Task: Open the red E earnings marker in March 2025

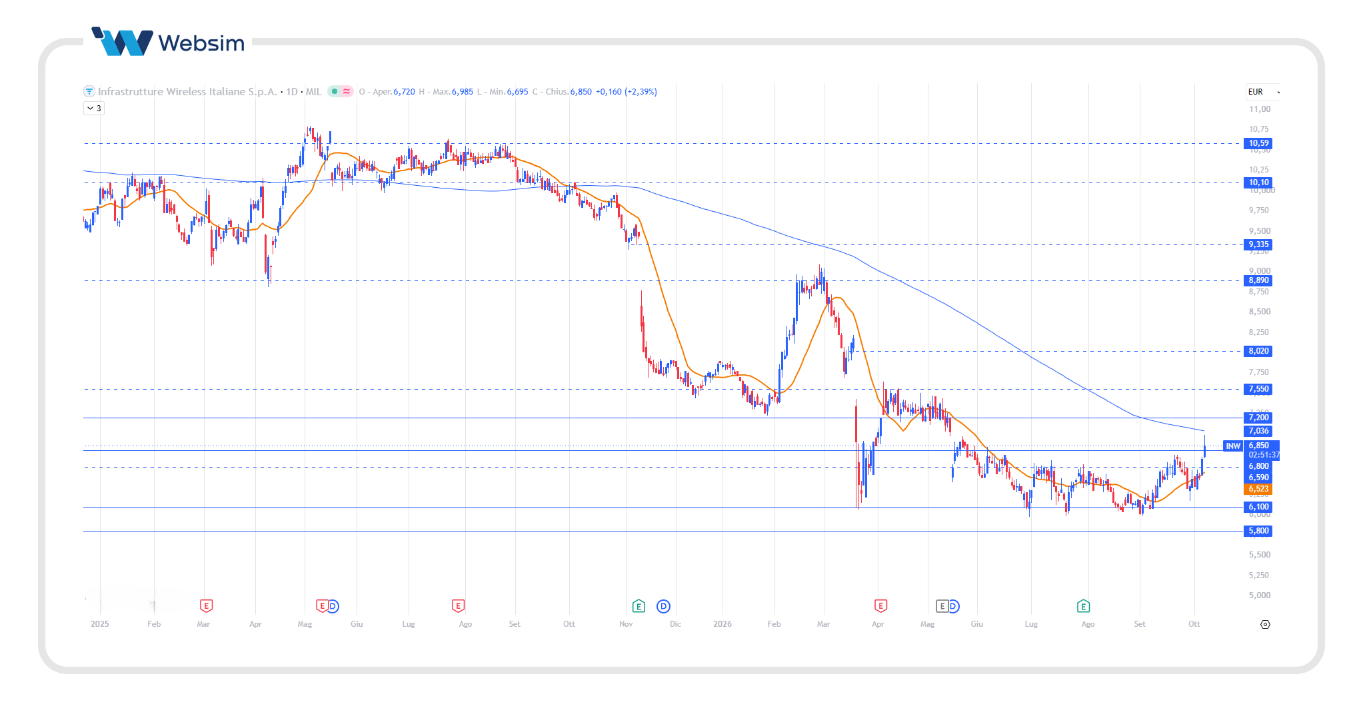Action: [207, 605]
